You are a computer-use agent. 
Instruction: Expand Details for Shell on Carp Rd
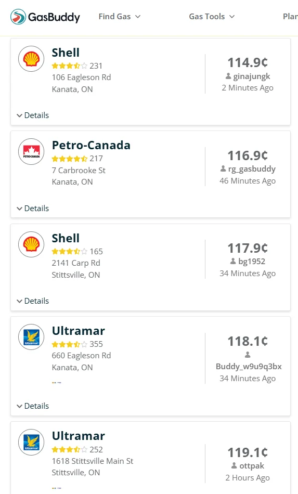coord(33,301)
